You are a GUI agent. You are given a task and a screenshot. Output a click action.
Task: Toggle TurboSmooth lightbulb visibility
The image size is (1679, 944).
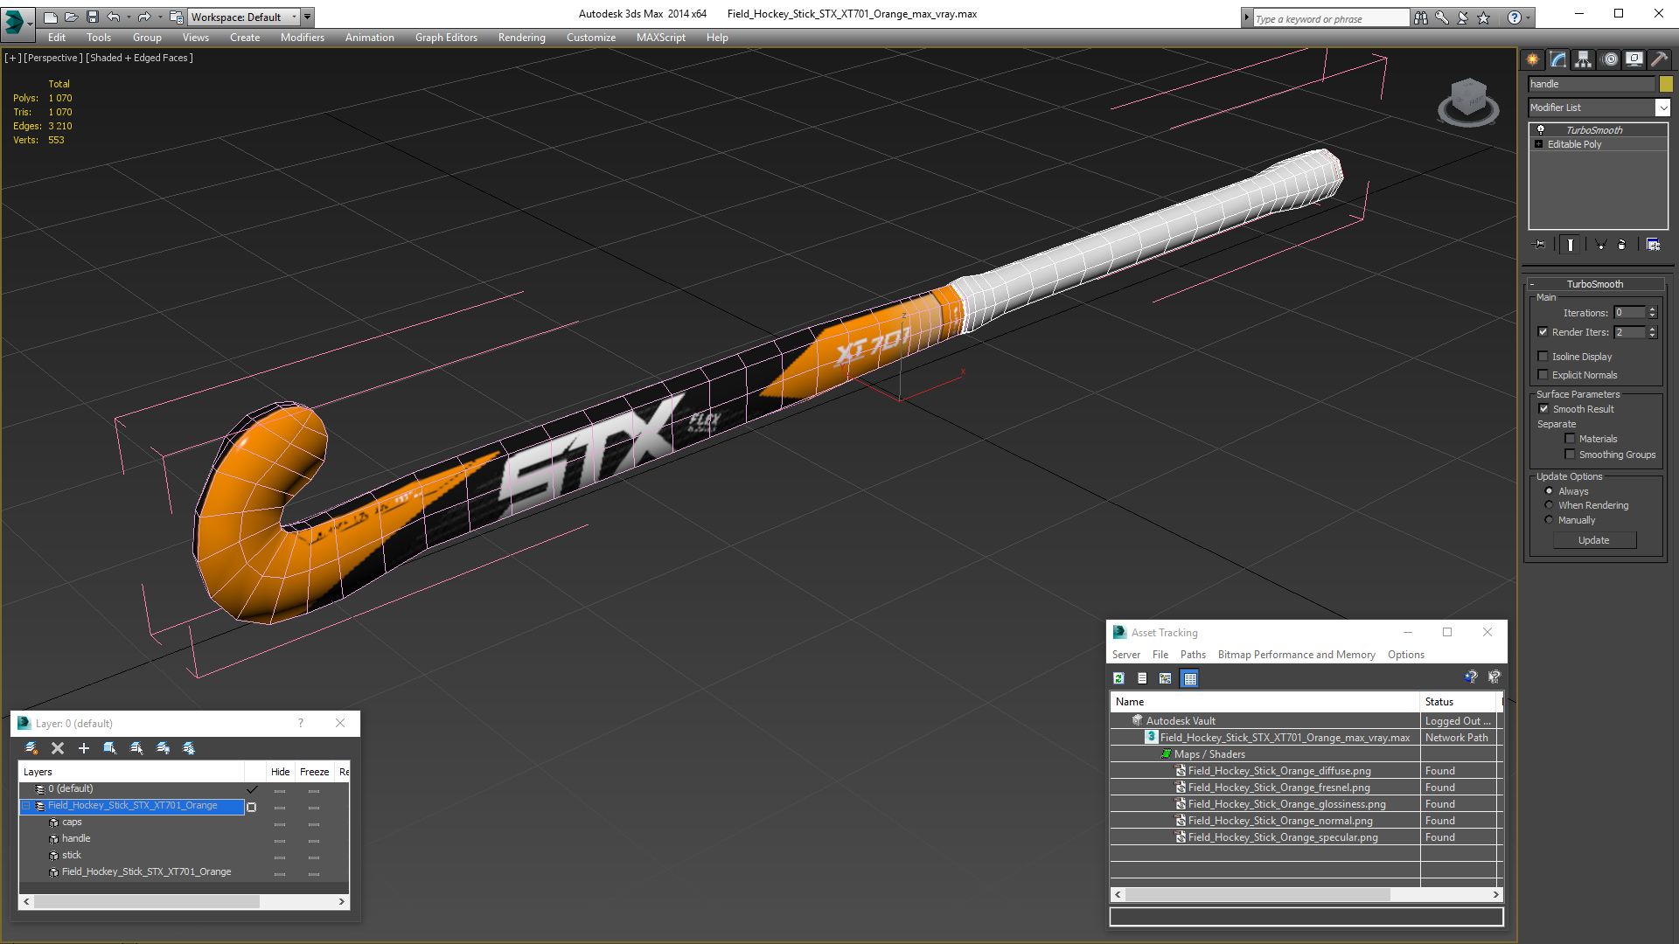click(1541, 129)
